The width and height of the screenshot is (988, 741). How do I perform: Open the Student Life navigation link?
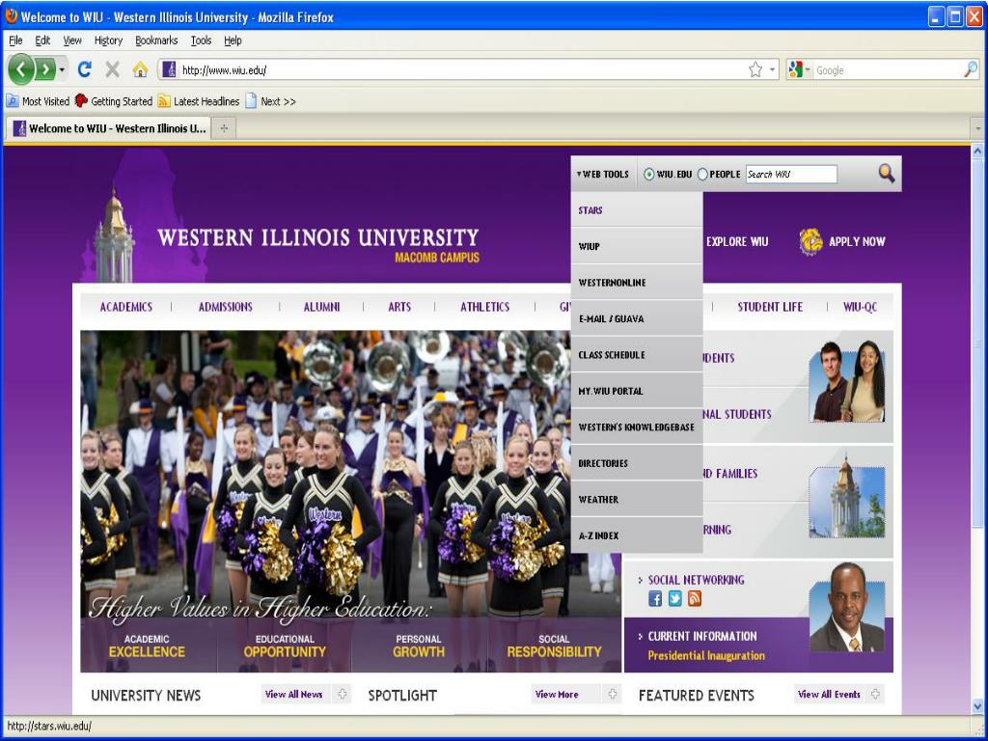pos(770,307)
